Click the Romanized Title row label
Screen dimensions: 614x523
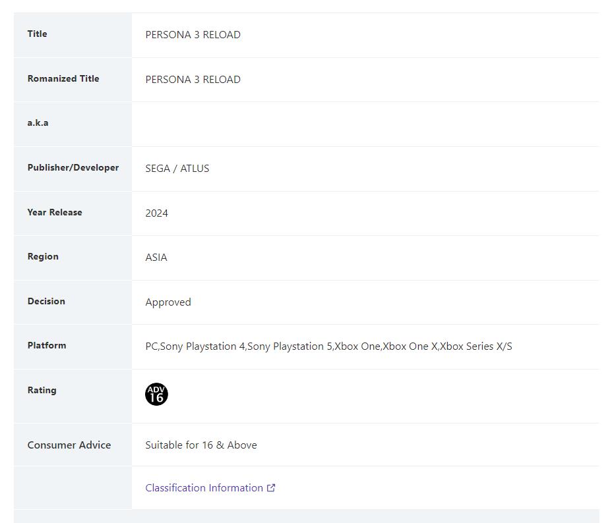tap(63, 78)
